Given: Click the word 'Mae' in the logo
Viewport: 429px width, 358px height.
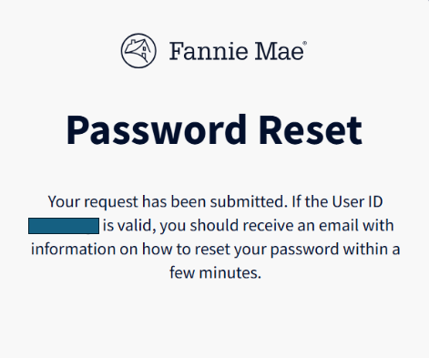Looking at the screenshot, I should (279, 51).
